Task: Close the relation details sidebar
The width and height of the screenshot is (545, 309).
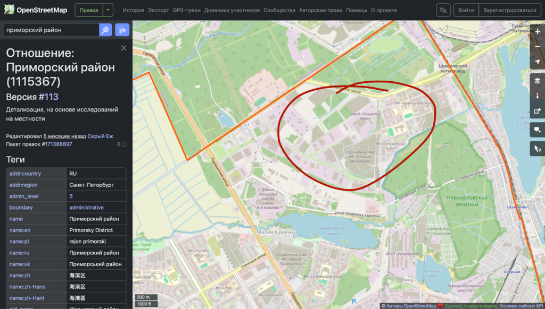Action: pos(124,48)
